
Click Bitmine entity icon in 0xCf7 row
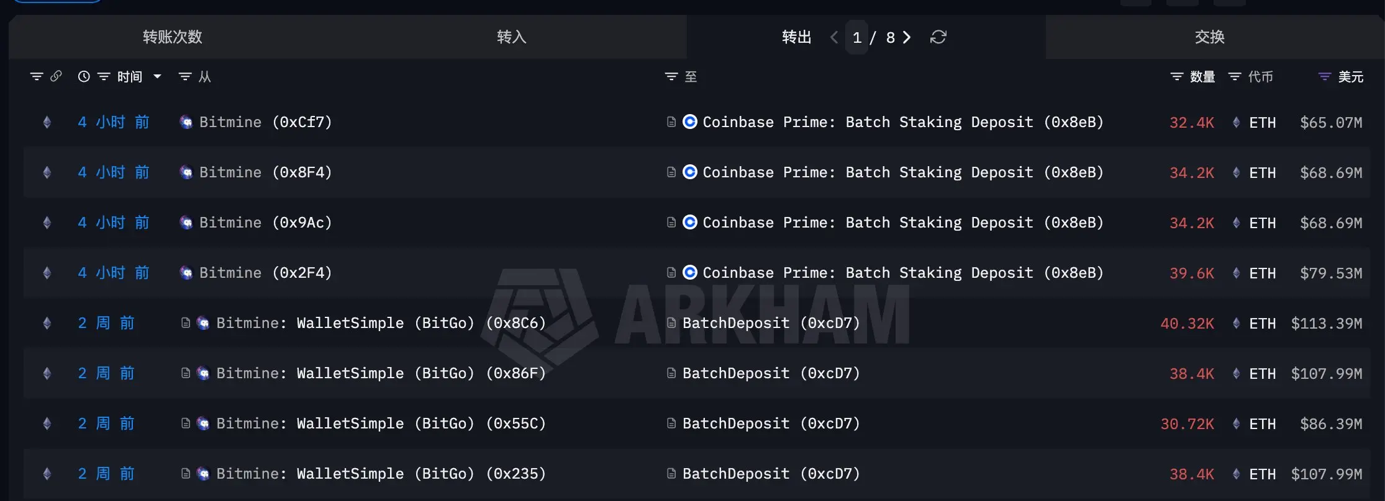(x=186, y=122)
